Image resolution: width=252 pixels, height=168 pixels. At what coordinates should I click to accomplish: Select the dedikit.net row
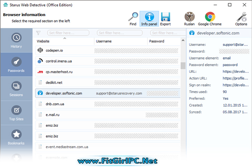coord(108,83)
